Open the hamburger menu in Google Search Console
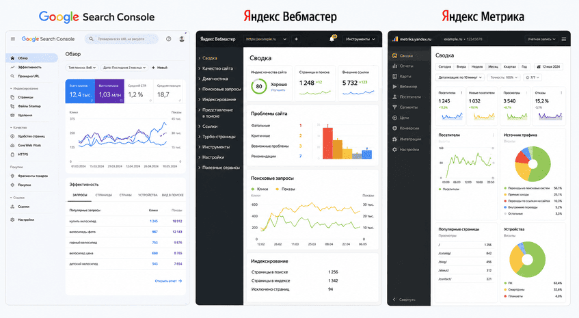The height and width of the screenshot is (318, 579). click(x=13, y=39)
